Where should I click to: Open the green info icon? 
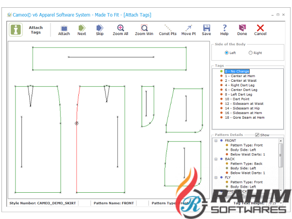[x=16, y=30]
